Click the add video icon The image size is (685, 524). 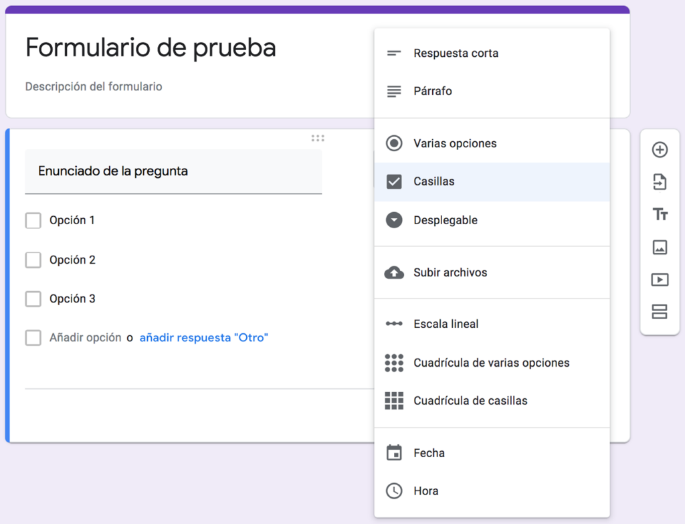tap(660, 280)
